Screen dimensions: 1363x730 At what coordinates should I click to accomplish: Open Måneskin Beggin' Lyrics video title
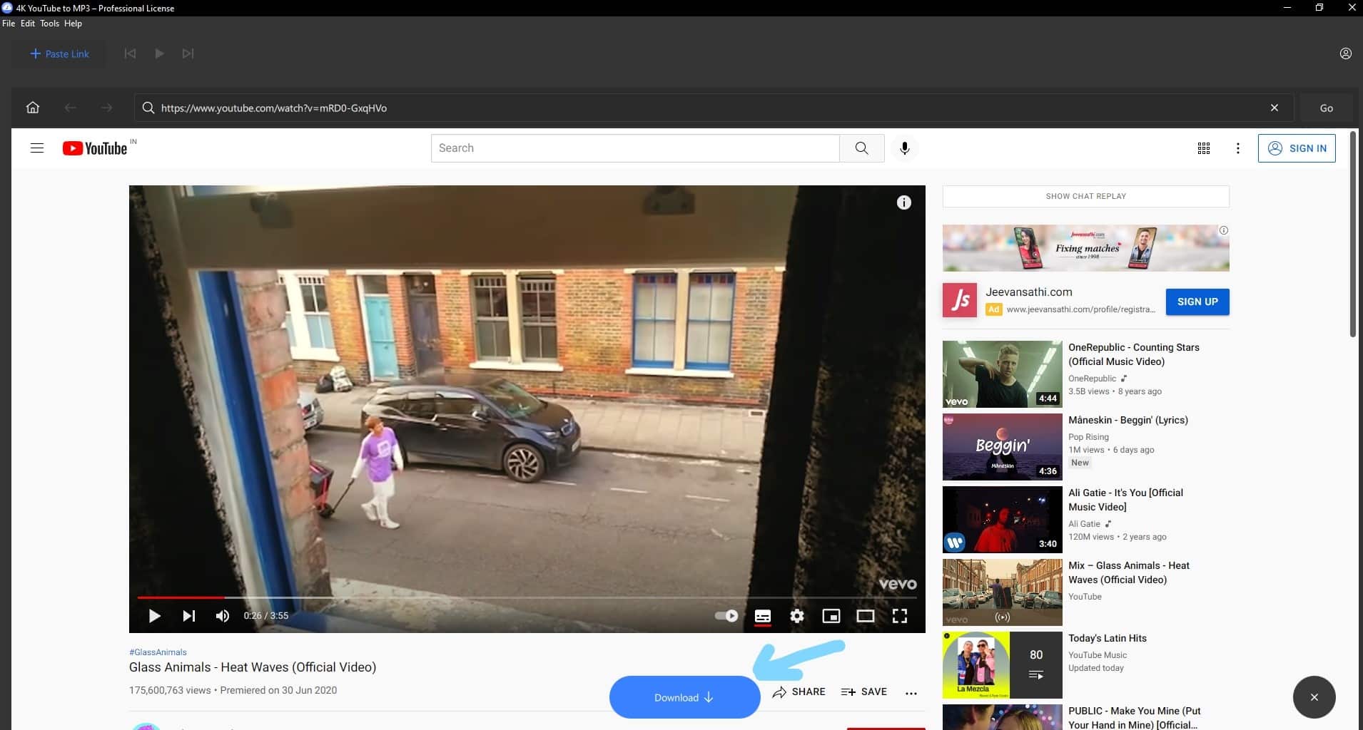(x=1128, y=420)
